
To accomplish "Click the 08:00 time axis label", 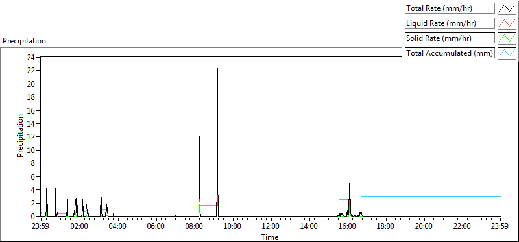I will point(194,226).
